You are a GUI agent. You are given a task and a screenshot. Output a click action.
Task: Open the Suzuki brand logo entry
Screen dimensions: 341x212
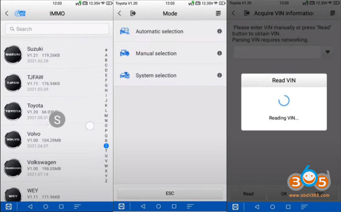(x=13, y=54)
